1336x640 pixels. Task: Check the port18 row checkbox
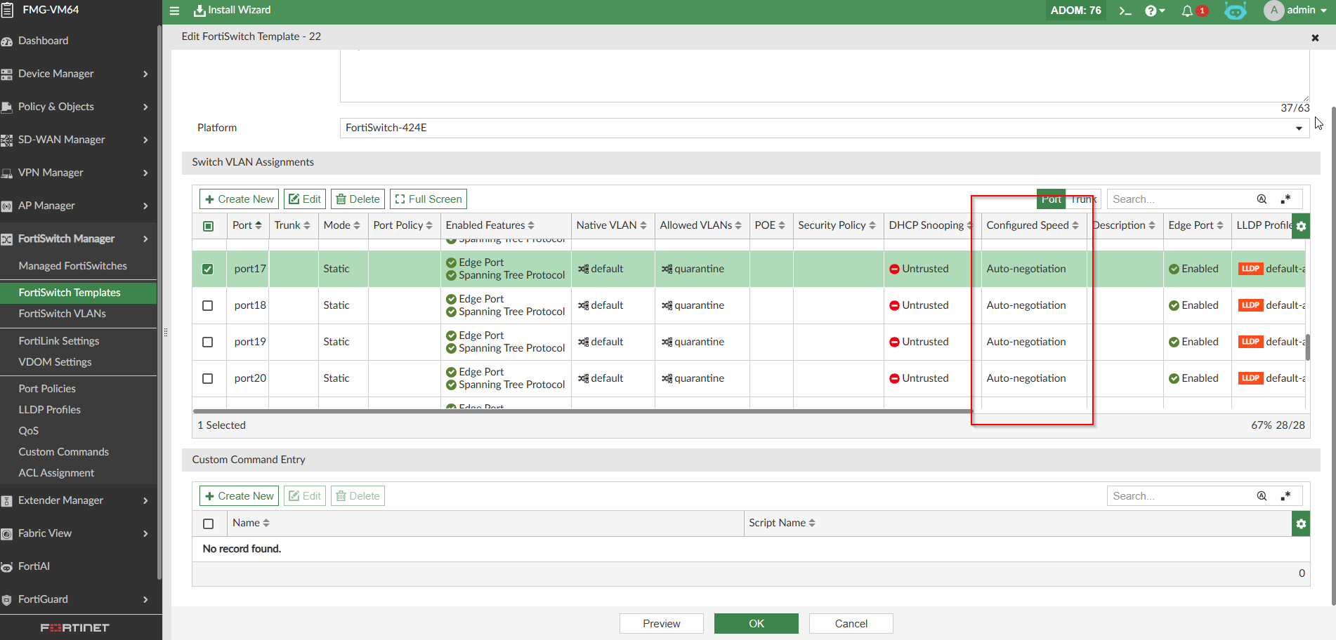tap(208, 305)
